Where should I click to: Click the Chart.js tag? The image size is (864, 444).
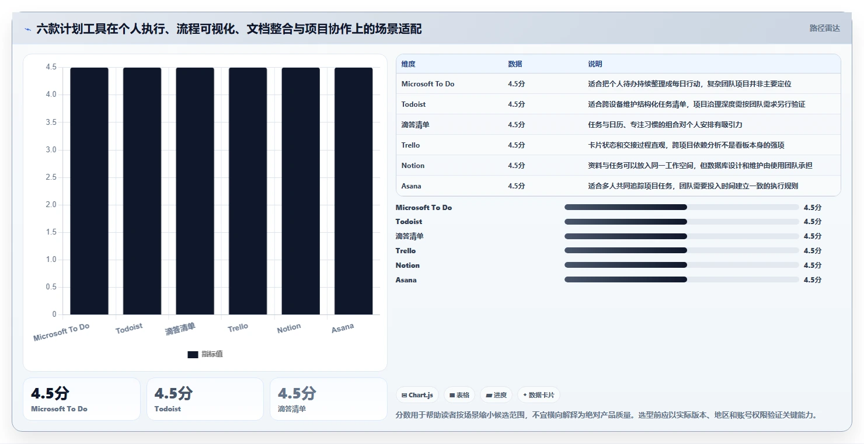(x=417, y=395)
